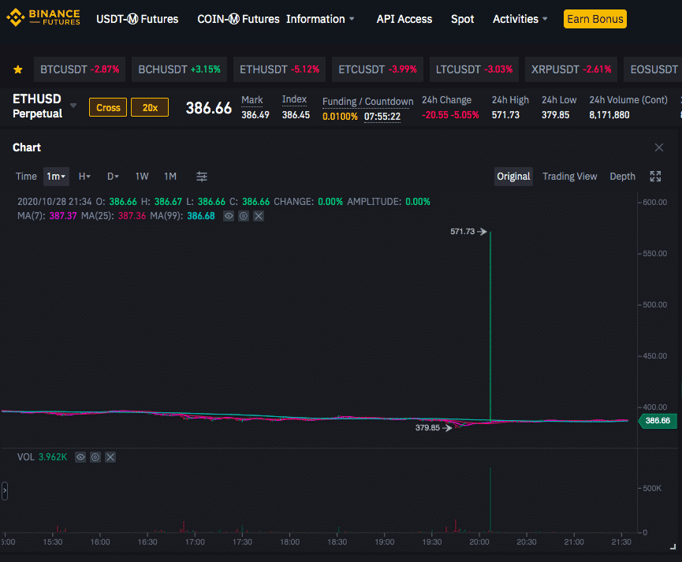Click the 24h Change value -20.55 -5.05%
The width and height of the screenshot is (682, 562).
click(x=450, y=115)
